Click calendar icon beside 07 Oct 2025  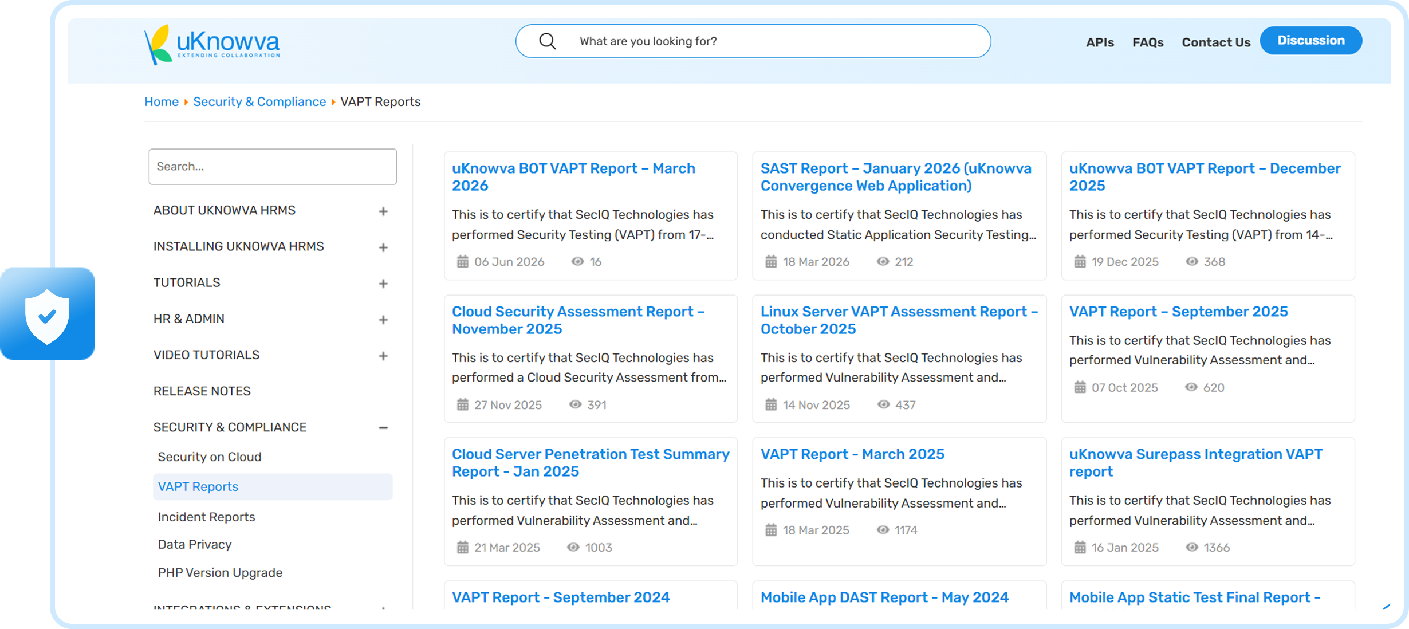click(x=1080, y=388)
